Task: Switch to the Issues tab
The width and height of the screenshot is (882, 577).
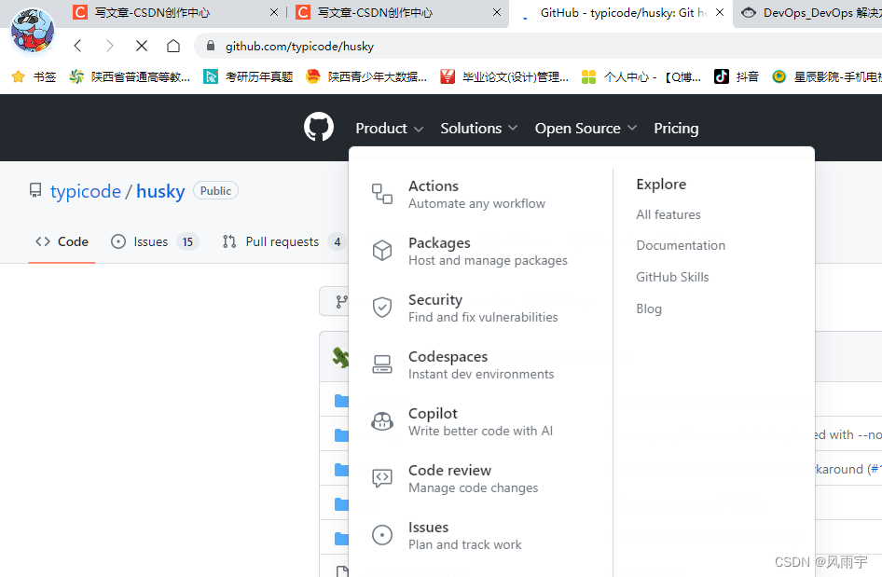Action: 155,241
